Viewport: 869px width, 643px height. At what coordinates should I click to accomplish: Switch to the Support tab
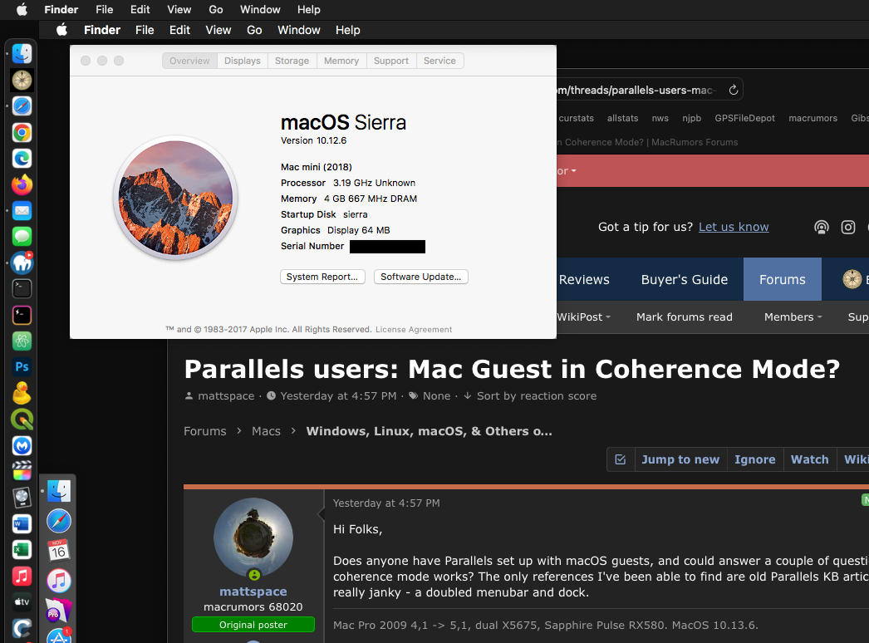pos(391,61)
